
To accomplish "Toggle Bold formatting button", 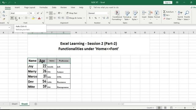I will pos(12,18).
